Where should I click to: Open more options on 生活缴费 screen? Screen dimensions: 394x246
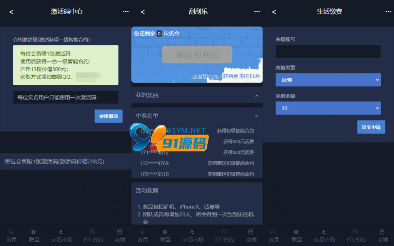(x=388, y=11)
